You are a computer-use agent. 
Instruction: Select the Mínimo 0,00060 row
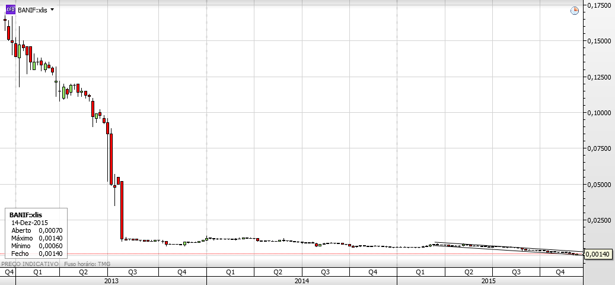point(37,246)
